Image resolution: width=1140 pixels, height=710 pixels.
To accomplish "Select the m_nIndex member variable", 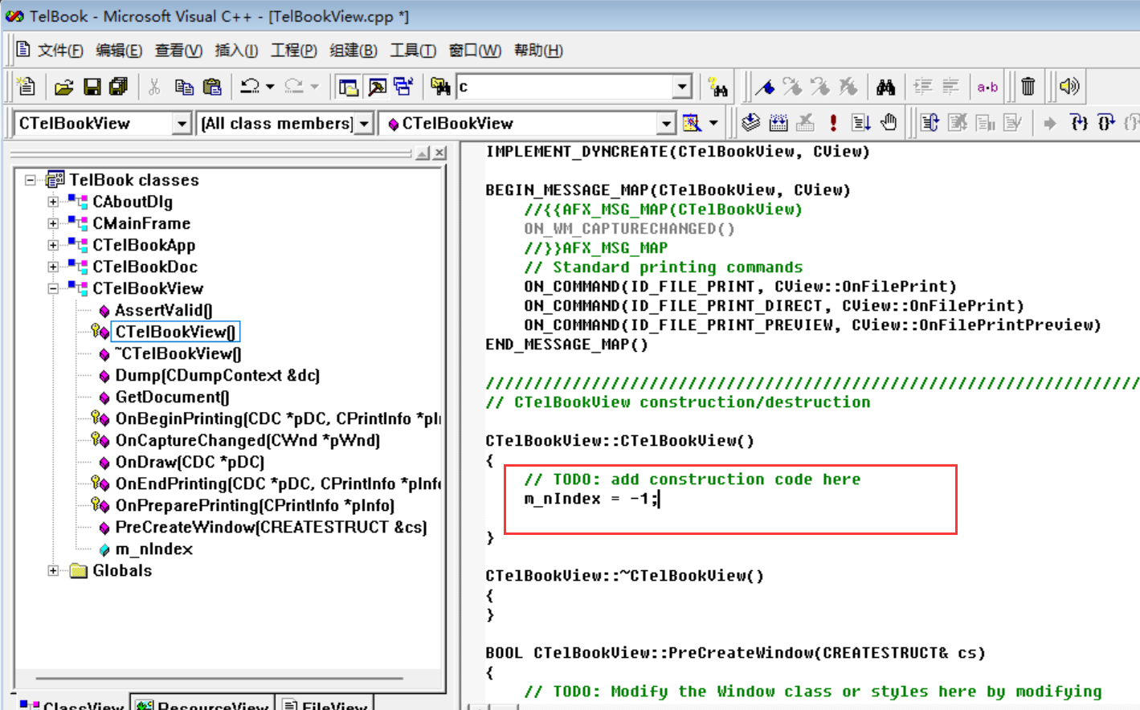I will point(154,549).
